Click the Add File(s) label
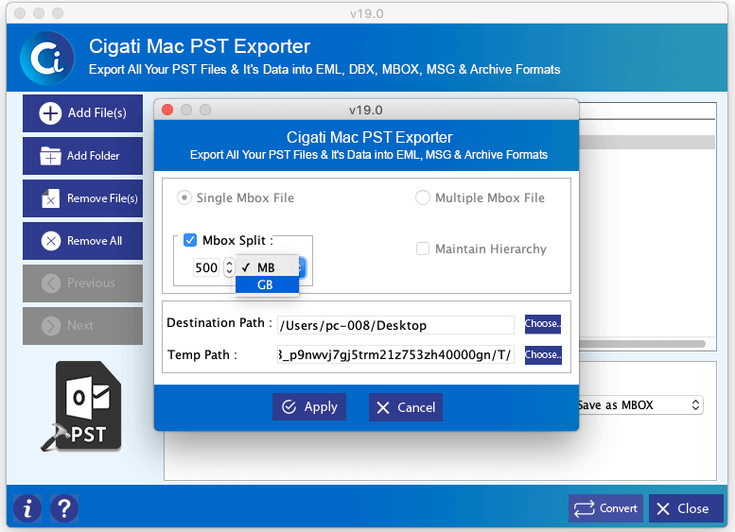735x532 pixels. [97, 112]
